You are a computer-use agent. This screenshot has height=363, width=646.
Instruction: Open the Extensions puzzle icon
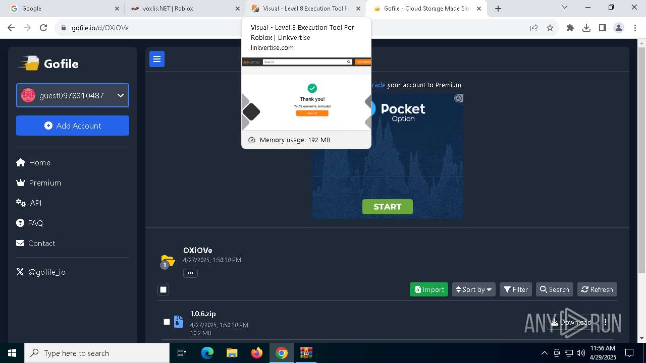[570, 28]
